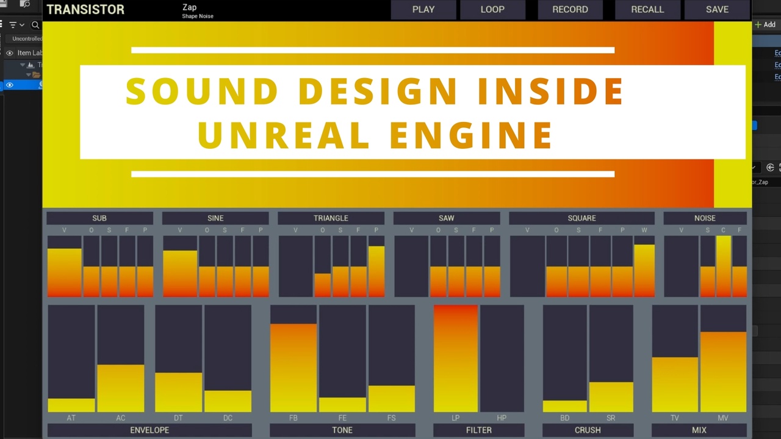Click the Uncontrolled button in outliner

24,38
